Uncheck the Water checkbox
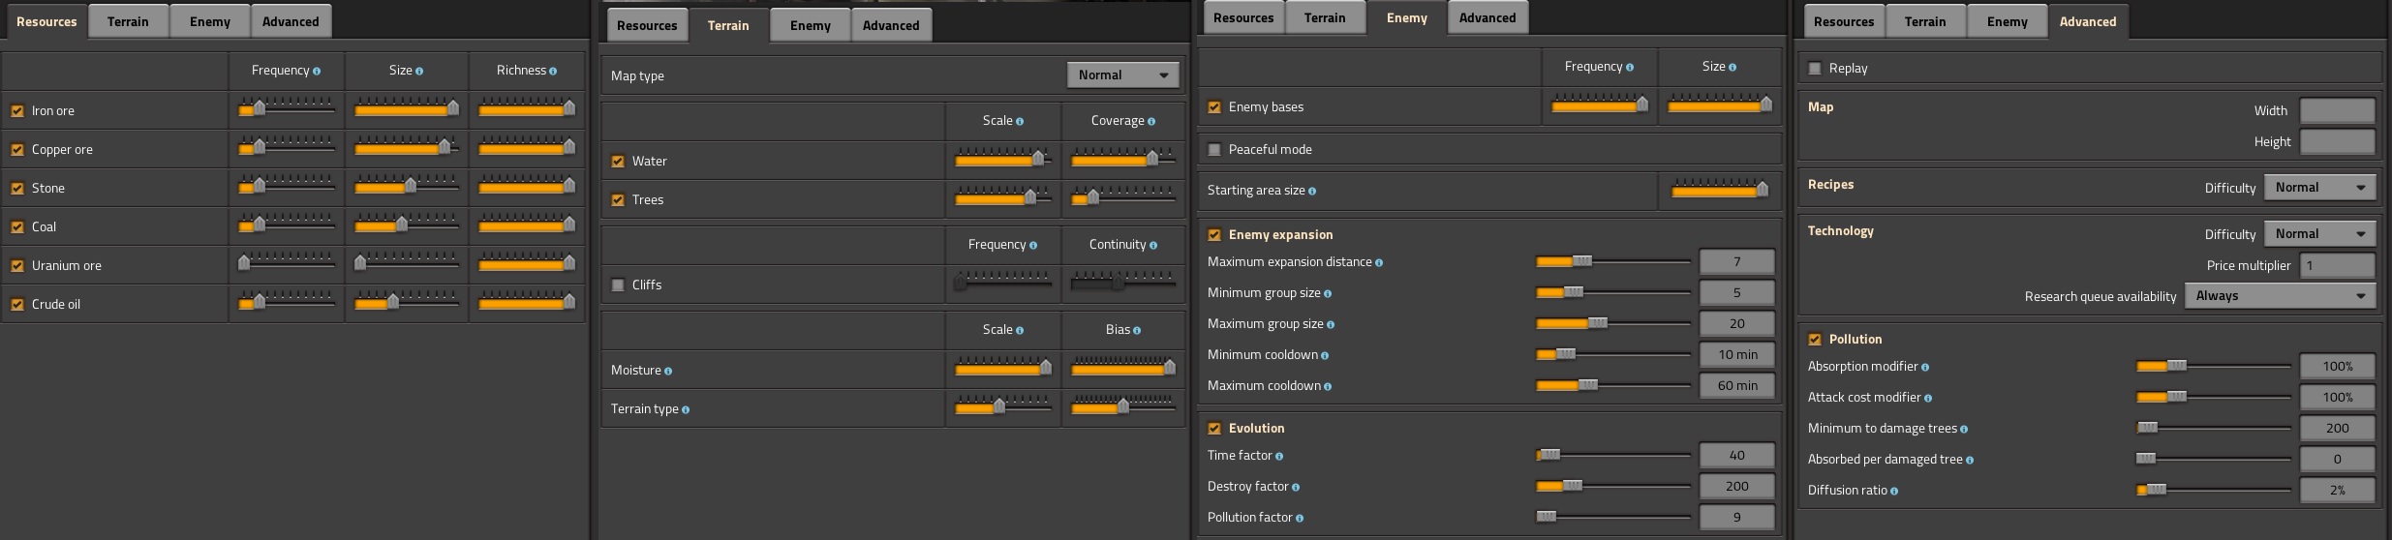Image resolution: width=2392 pixels, height=540 pixels. click(x=618, y=162)
